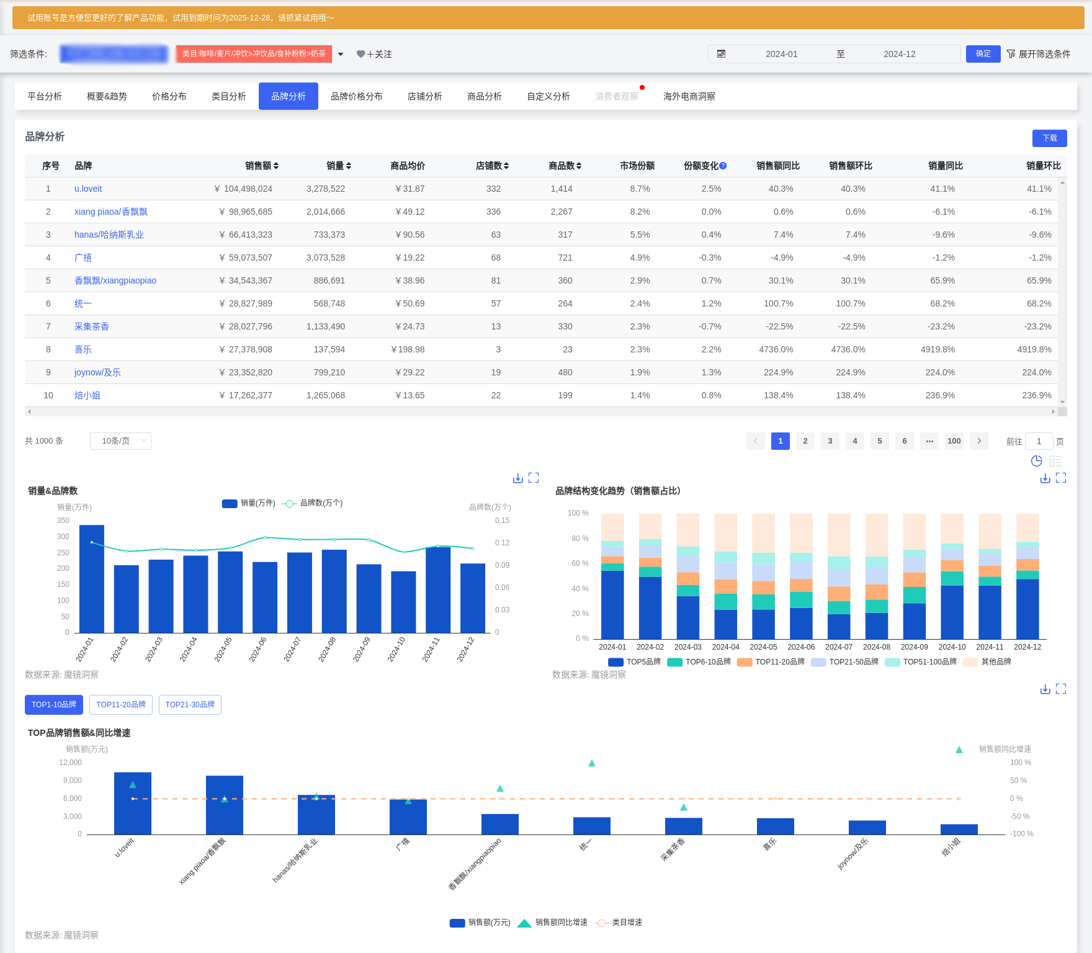Open the 概要&趋势 tab
The image size is (1092, 953).
click(x=107, y=96)
